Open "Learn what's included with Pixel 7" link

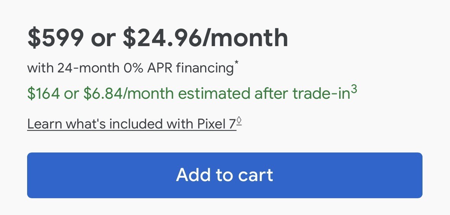tap(132, 124)
